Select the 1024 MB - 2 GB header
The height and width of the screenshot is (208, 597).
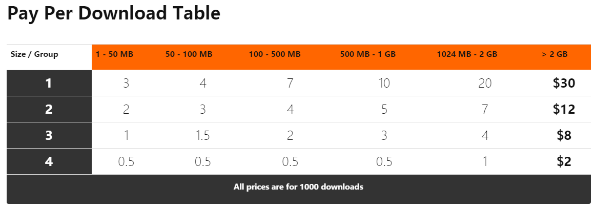tap(467, 54)
